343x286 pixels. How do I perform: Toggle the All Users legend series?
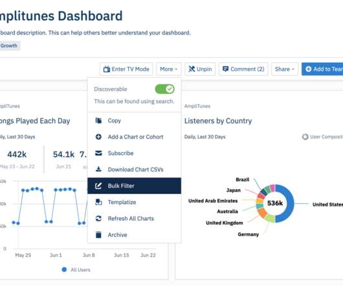[x=76, y=270]
